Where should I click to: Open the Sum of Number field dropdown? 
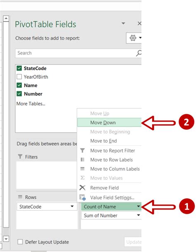tap(139, 215)
